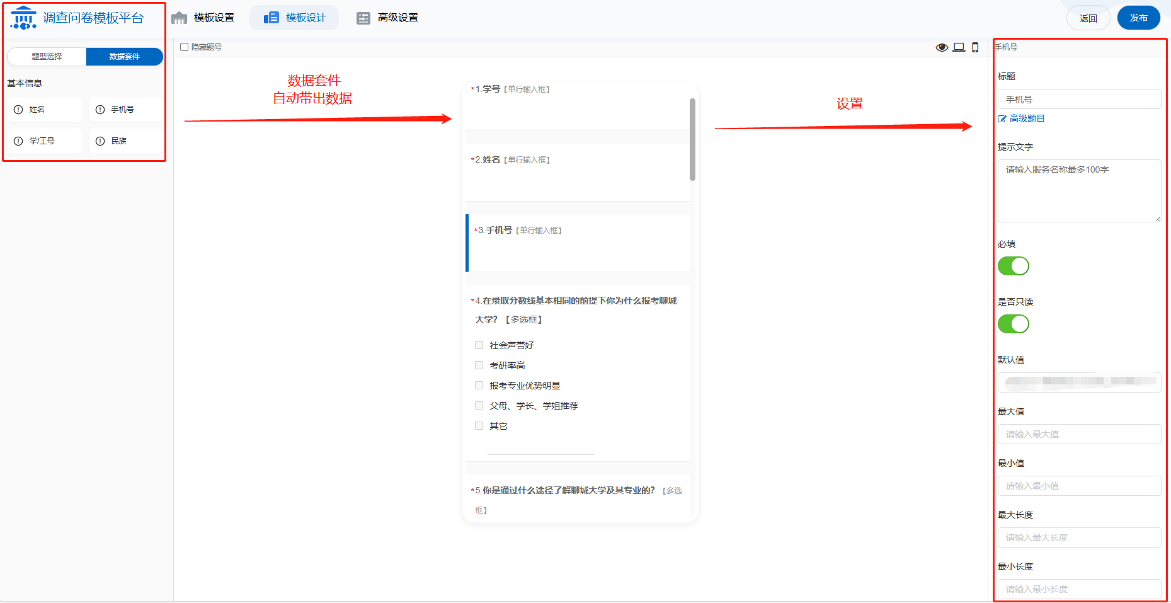Open the 模板设置 tab

click(x=203, y=18)
